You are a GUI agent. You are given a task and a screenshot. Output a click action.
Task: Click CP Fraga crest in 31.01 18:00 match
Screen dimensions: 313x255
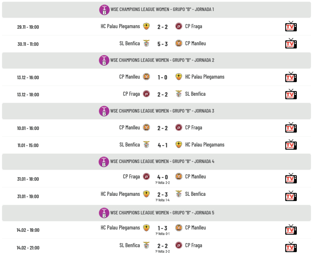[146, 177]
